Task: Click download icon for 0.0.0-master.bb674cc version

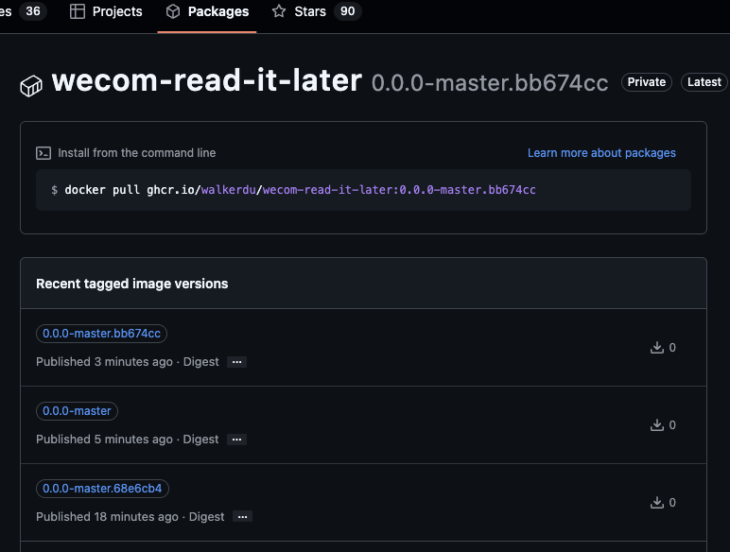Action: (x=657, y=348)
